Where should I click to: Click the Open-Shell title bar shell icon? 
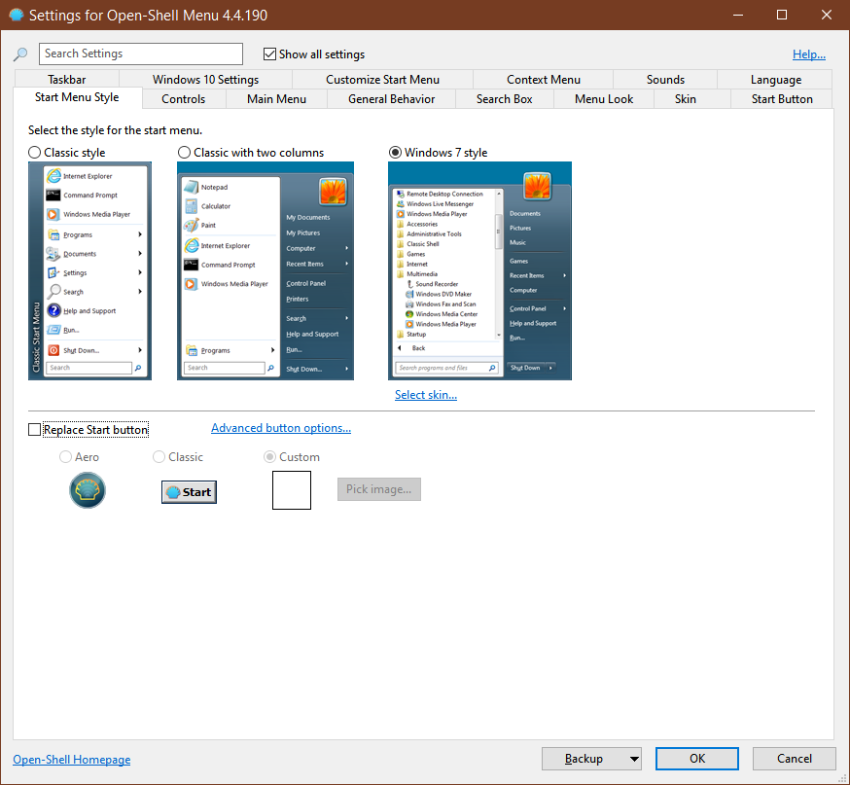point(17,15)
